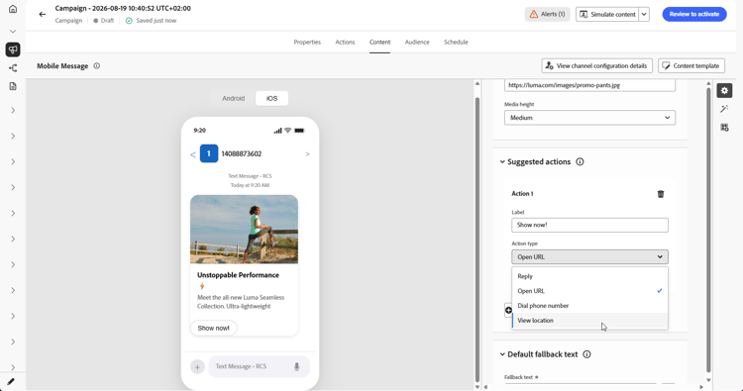This screenshot has height=391, width=743.
Task: Click the Alerts (1) warning button
Action: coord(547,14)
